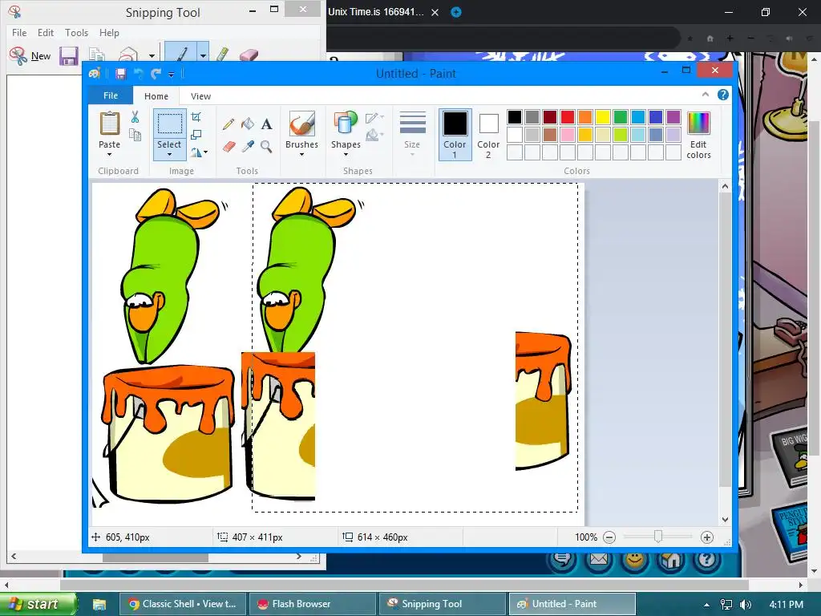Open the Help menu in Snipping Tool
Image resolution: width=821 pixels, height=616 pixels.
pyautogui.click(x=109, y=32)
